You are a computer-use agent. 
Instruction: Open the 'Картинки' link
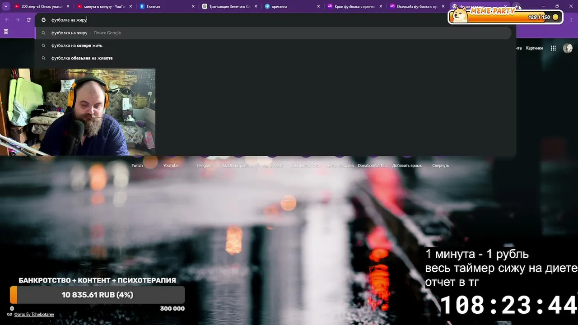534,48
